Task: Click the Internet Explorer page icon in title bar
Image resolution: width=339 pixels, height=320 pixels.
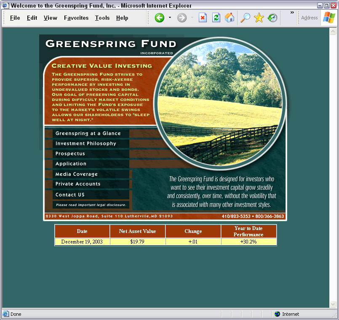Action: tap(5, 5)
